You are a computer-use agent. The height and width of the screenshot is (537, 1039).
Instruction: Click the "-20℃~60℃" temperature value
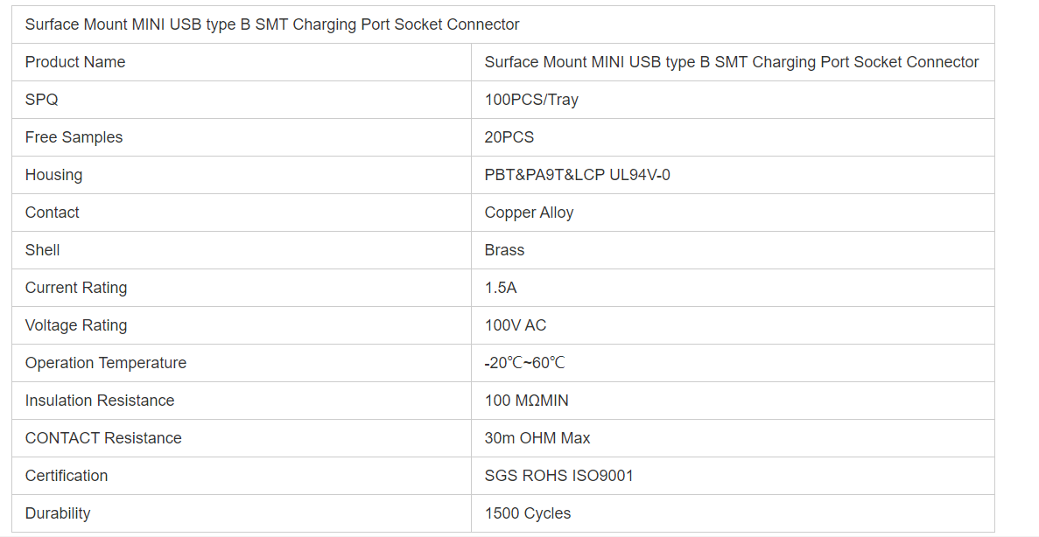525,363
